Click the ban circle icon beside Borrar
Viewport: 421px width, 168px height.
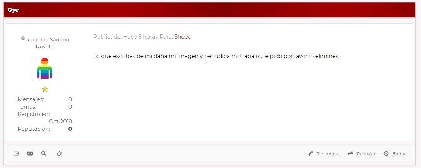coord(386,154)
